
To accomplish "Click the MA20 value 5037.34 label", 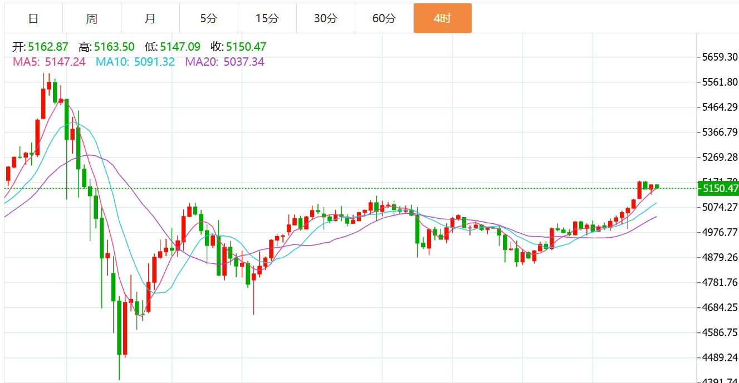I will coord(225,62).
